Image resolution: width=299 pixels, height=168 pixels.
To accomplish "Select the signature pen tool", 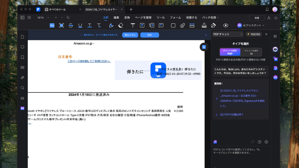I will 213,25.
